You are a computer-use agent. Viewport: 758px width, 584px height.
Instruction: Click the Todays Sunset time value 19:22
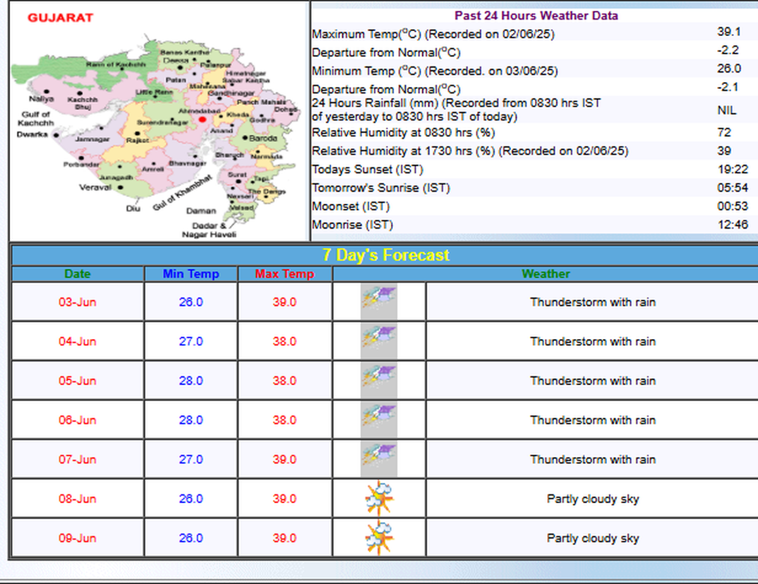click(732, 169)
